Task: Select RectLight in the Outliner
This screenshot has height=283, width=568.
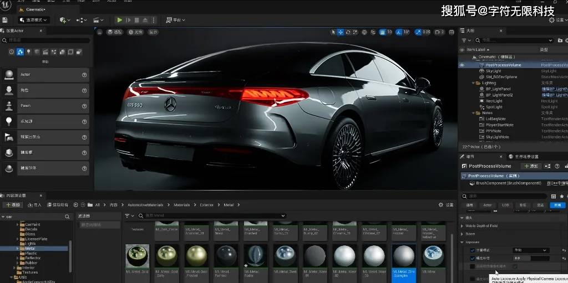Action: pyautogui.click(x=494, y=101)
